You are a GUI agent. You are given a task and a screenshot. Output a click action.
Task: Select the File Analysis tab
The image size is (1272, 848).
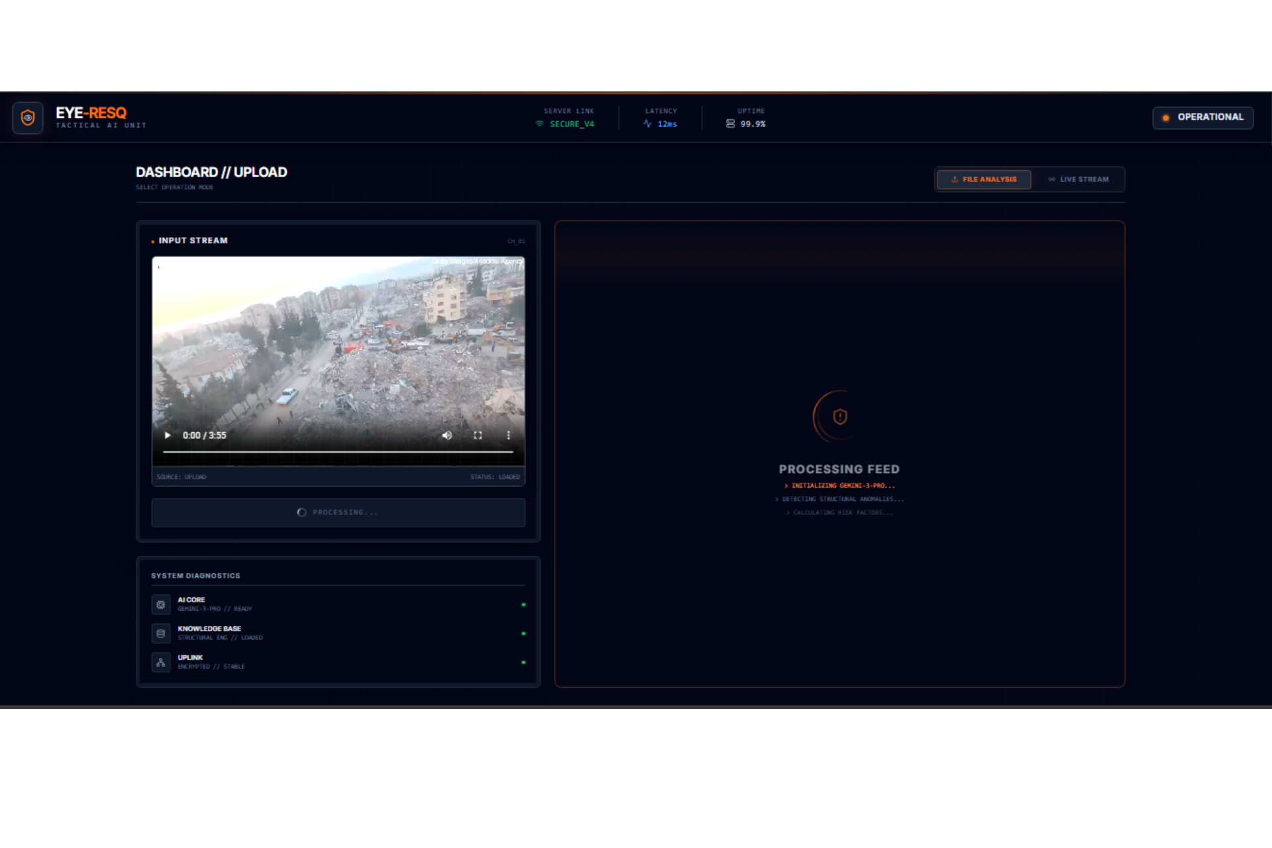984,180
